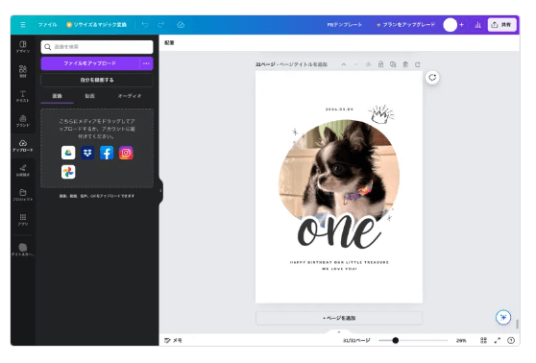Open リサイズ&マジック変換 option
Screen dimensions: 536x363
[x=97, y=25]
